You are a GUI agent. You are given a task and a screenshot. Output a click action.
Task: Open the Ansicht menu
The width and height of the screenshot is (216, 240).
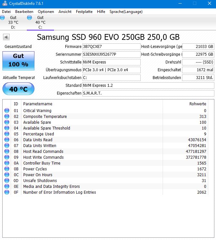[x=65, y=12]
